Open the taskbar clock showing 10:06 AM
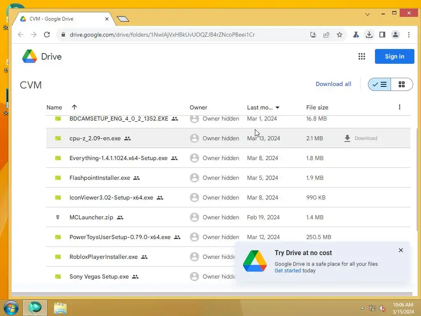 pyautogui.click(x=403, y=308)
